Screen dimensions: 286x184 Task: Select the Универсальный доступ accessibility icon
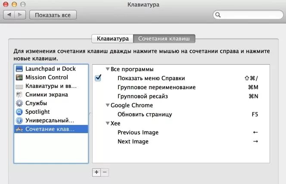pyautogui.click(x=19, y=121)
